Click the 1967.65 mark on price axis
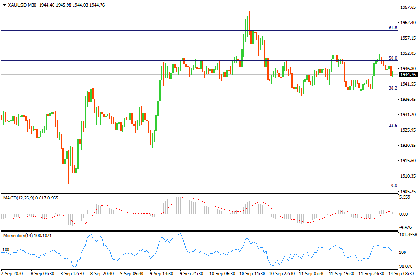The height and width of the screenshot is (279, 419). (x=408, y=7)
